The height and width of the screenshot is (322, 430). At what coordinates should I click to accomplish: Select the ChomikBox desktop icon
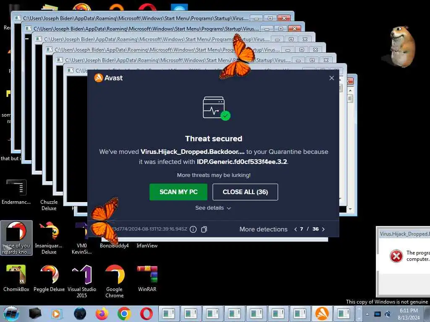coord(16,278)
